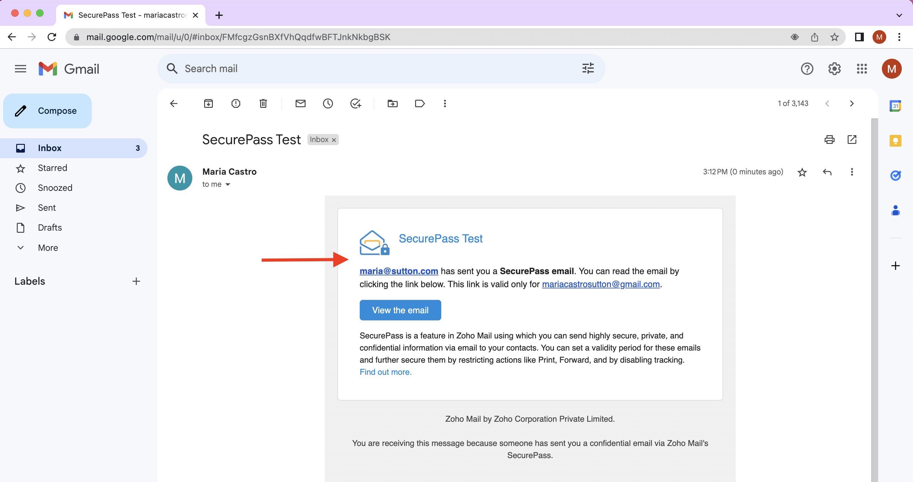This screenshot has height=482, width=913.
Task: Open the tab search dropdown chevron
Action: pos(899,15)
